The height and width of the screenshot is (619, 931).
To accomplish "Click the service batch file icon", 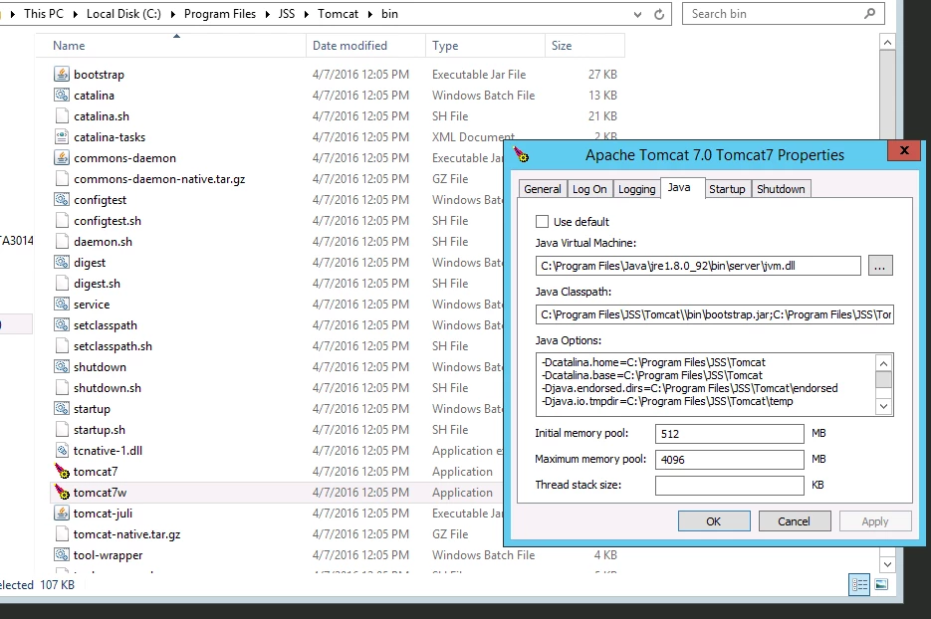I will [x=62, y=304].
